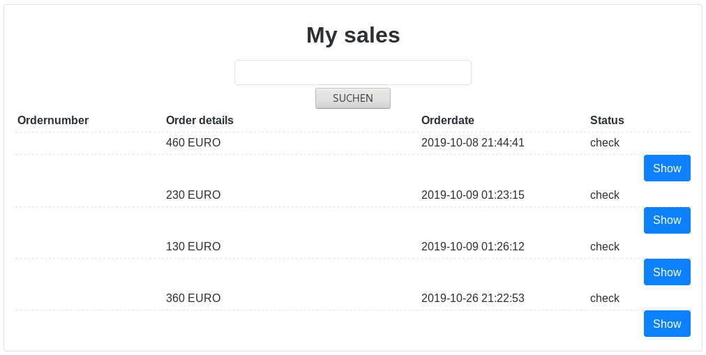The width and height of the screenshot is (706, 355).
Task: Click Show button below the 460 EURO order
Action: tap(667, 168)
